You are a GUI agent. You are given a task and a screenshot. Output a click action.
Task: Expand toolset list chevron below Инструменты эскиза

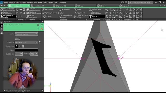click(8, 19)
